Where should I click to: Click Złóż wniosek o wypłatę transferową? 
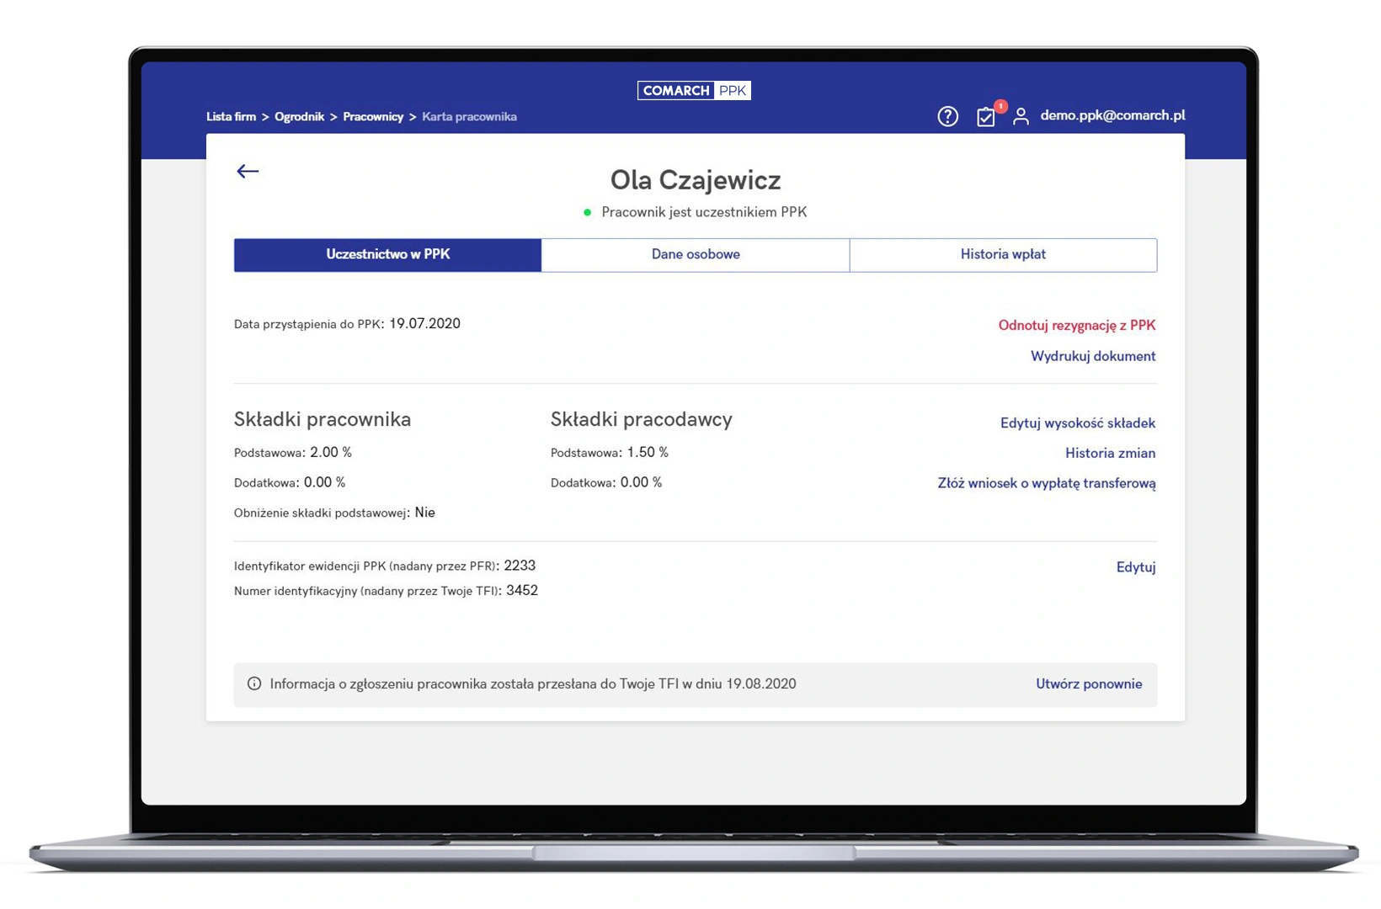pos(1046,483)
